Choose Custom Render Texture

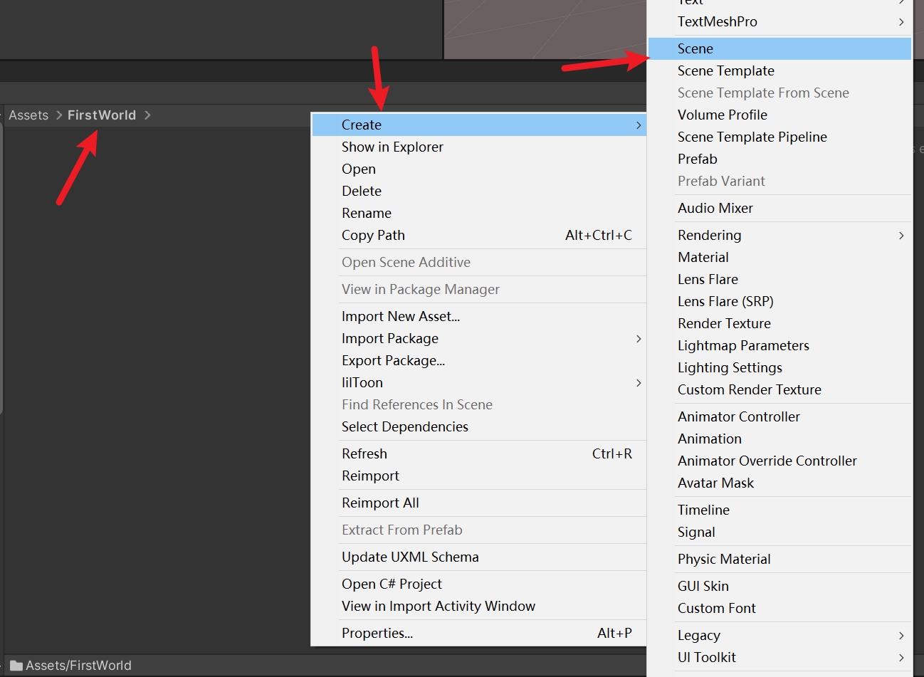pyautogui.click(x=780, y=389)
